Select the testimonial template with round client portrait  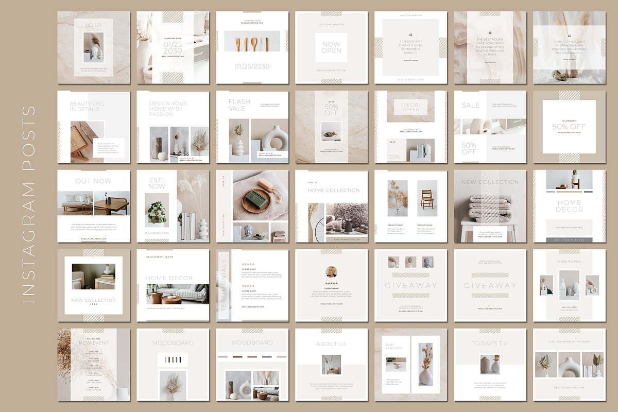click(332, 285)
